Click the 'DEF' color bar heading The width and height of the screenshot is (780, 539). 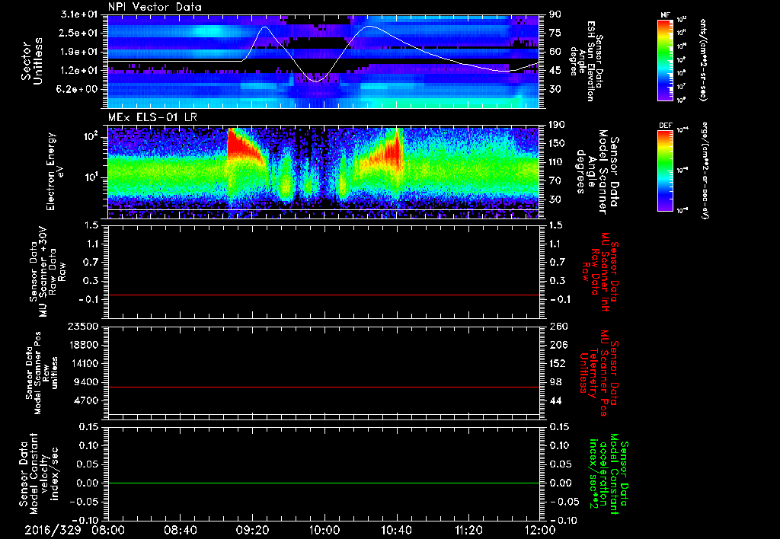point(666,126)
